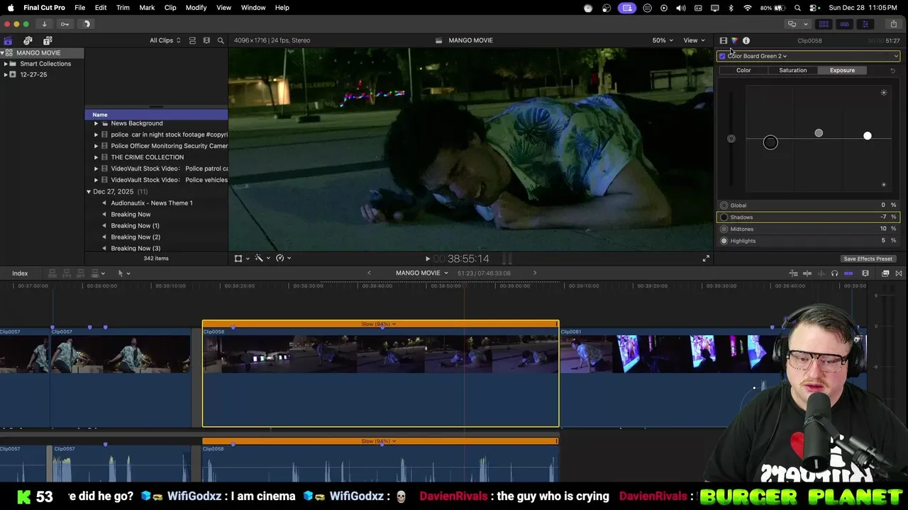Toggle solo headphones button
908x510 pixels.
834,273
